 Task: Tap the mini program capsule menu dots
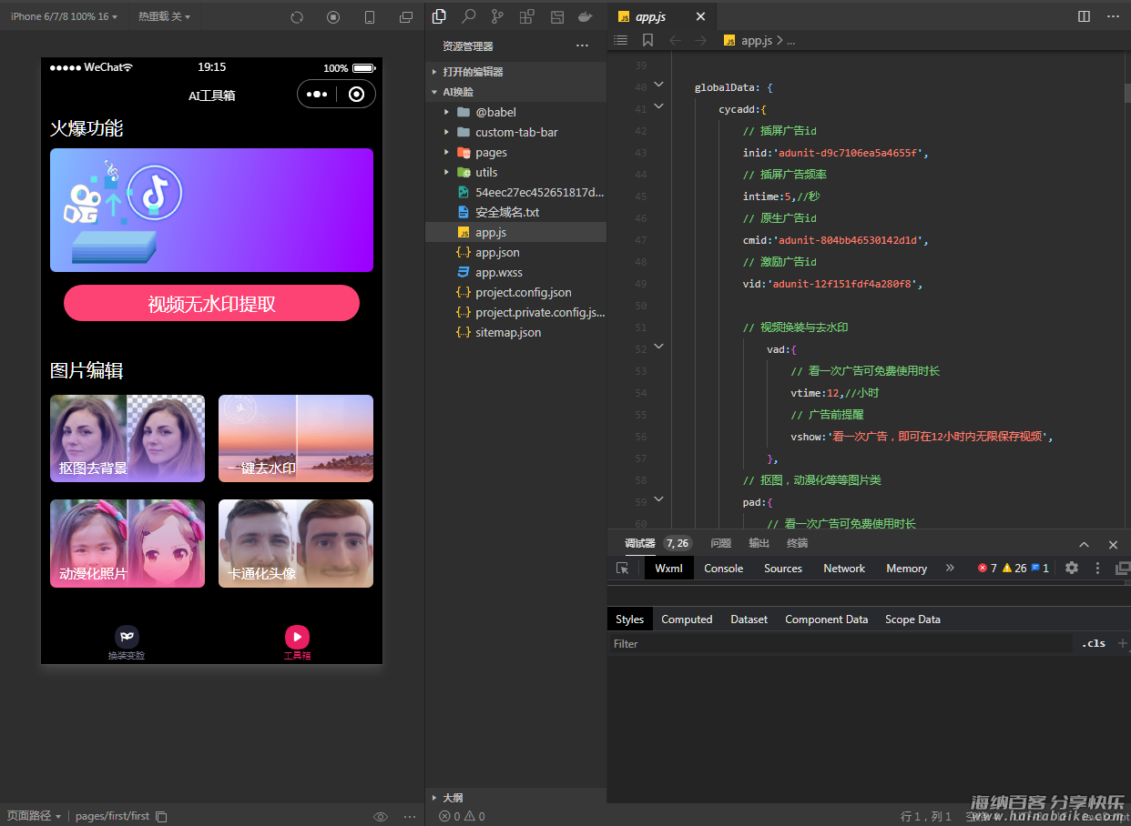point(317,94)
